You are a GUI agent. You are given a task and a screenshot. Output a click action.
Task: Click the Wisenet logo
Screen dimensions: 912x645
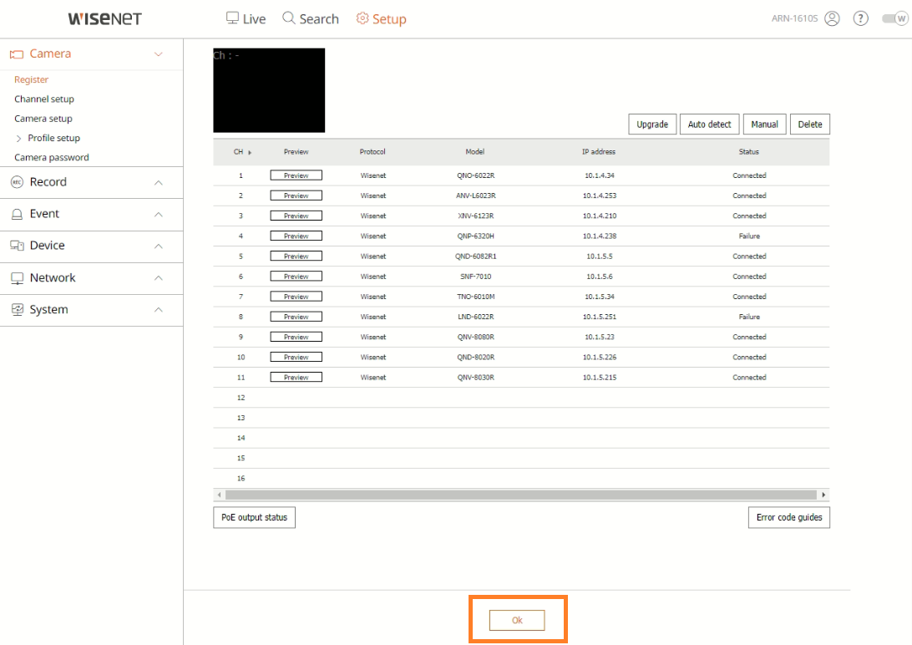[x=104, y=18]
